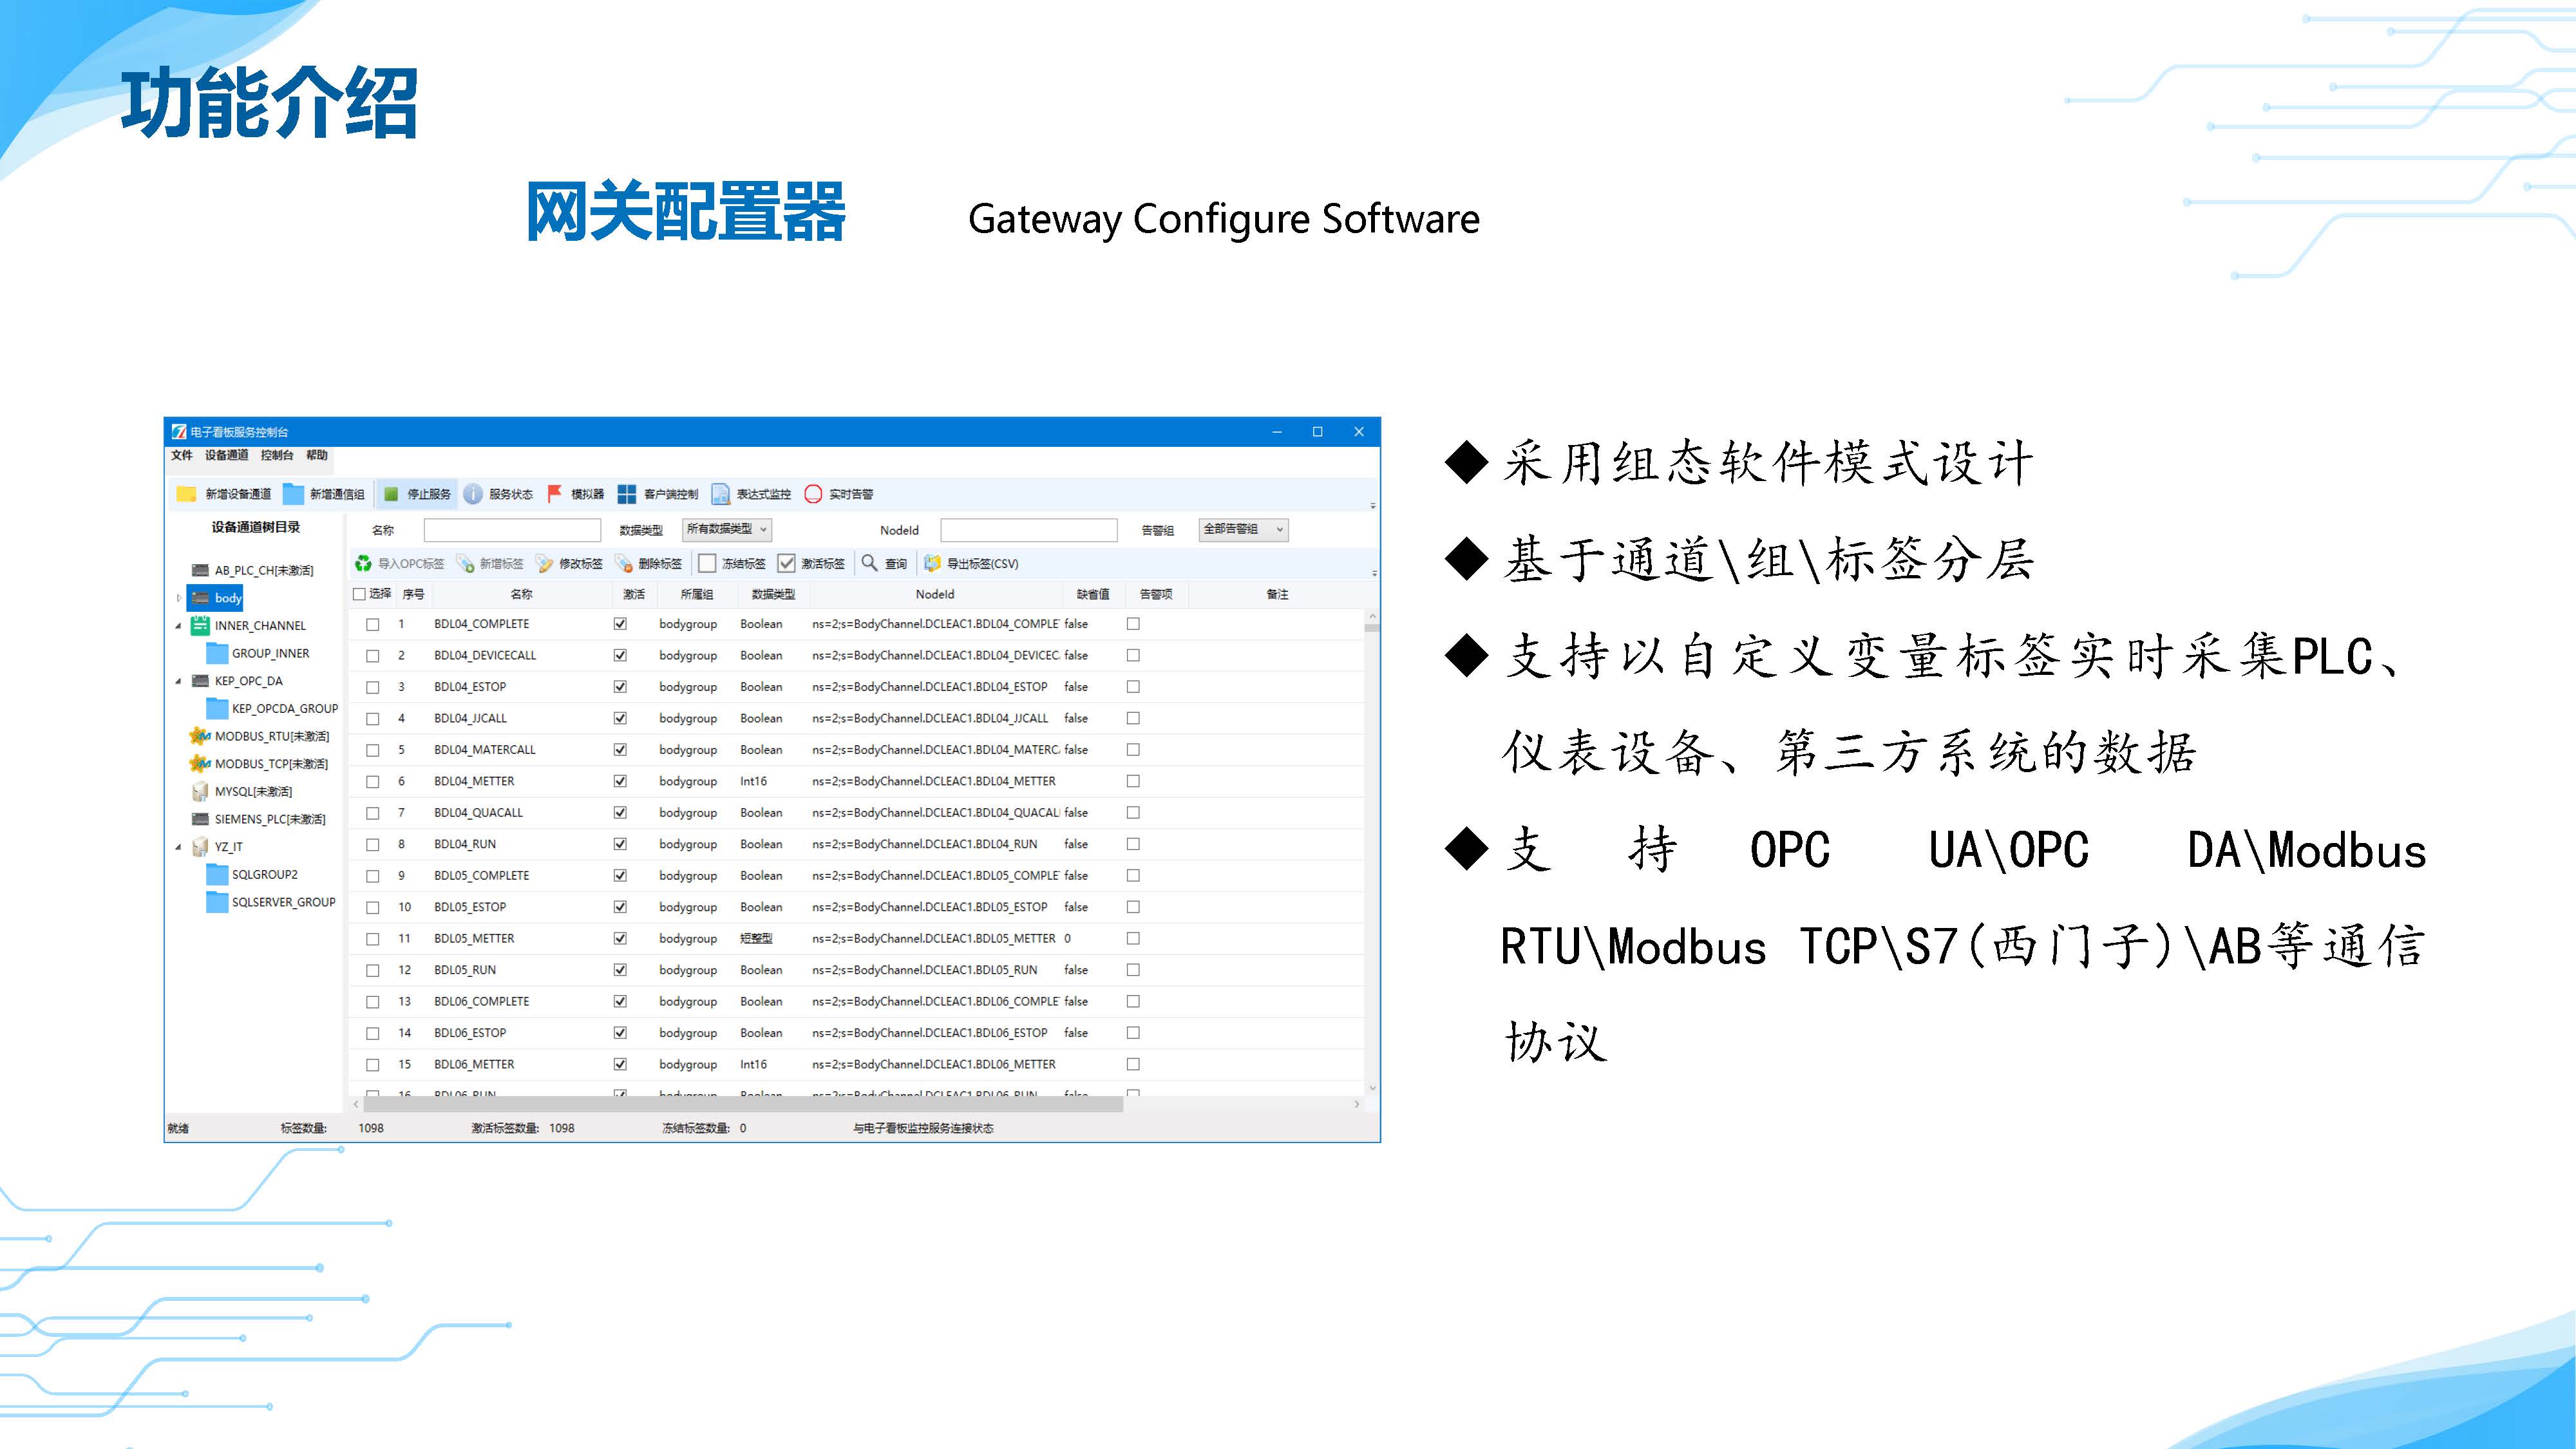Click the 导出标签(CSV) export icon
Image resolution: width=2576 pixels, height=1449 pixels.
pos(932,563)
